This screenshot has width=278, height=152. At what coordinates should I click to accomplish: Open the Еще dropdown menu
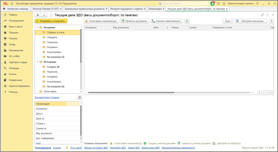228,21
